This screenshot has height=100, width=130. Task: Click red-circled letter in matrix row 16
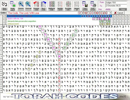point(59,90)
